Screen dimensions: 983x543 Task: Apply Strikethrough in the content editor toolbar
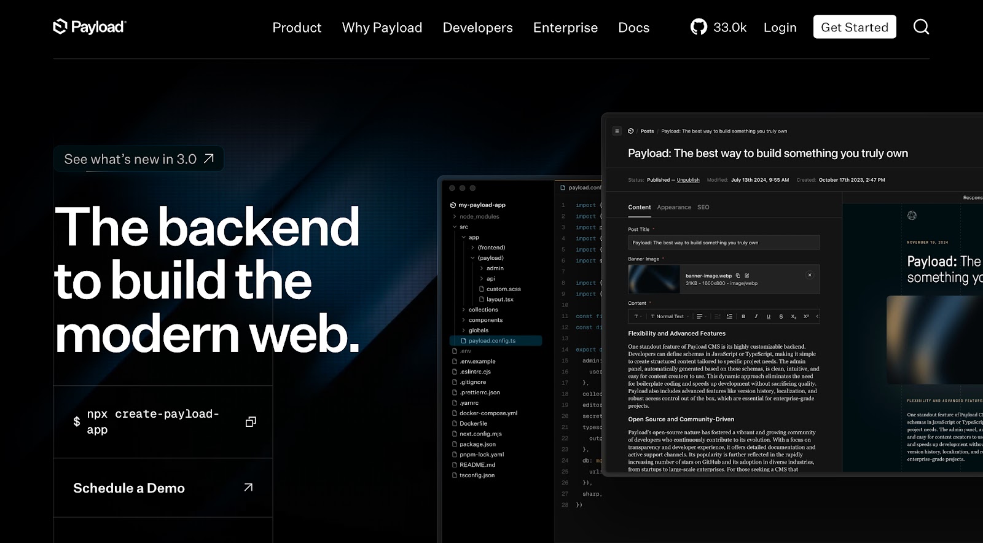point(781,316)
